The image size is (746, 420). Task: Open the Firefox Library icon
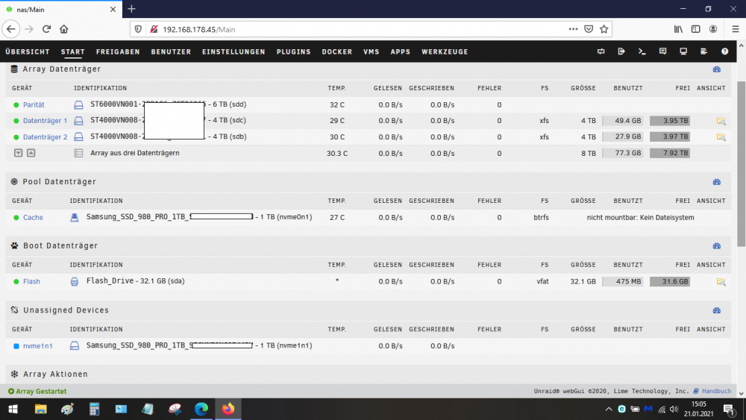(x=678, y=29)
